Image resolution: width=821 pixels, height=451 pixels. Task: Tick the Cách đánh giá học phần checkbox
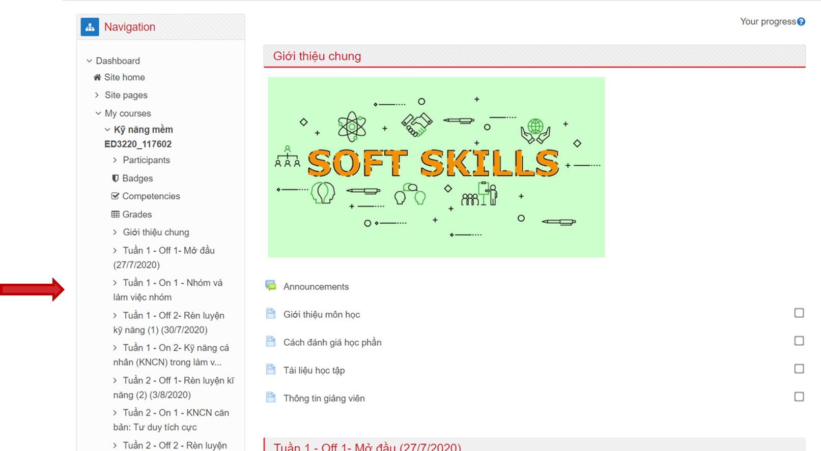point(799,341)
